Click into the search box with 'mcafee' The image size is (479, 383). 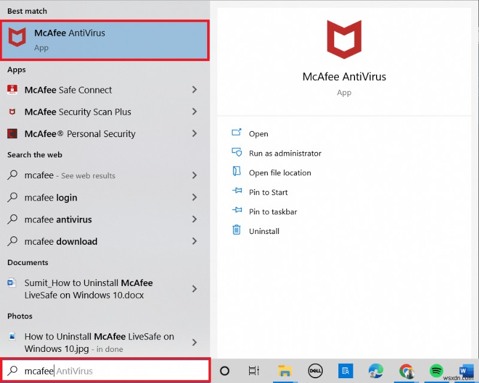click(x=106, y=370)
